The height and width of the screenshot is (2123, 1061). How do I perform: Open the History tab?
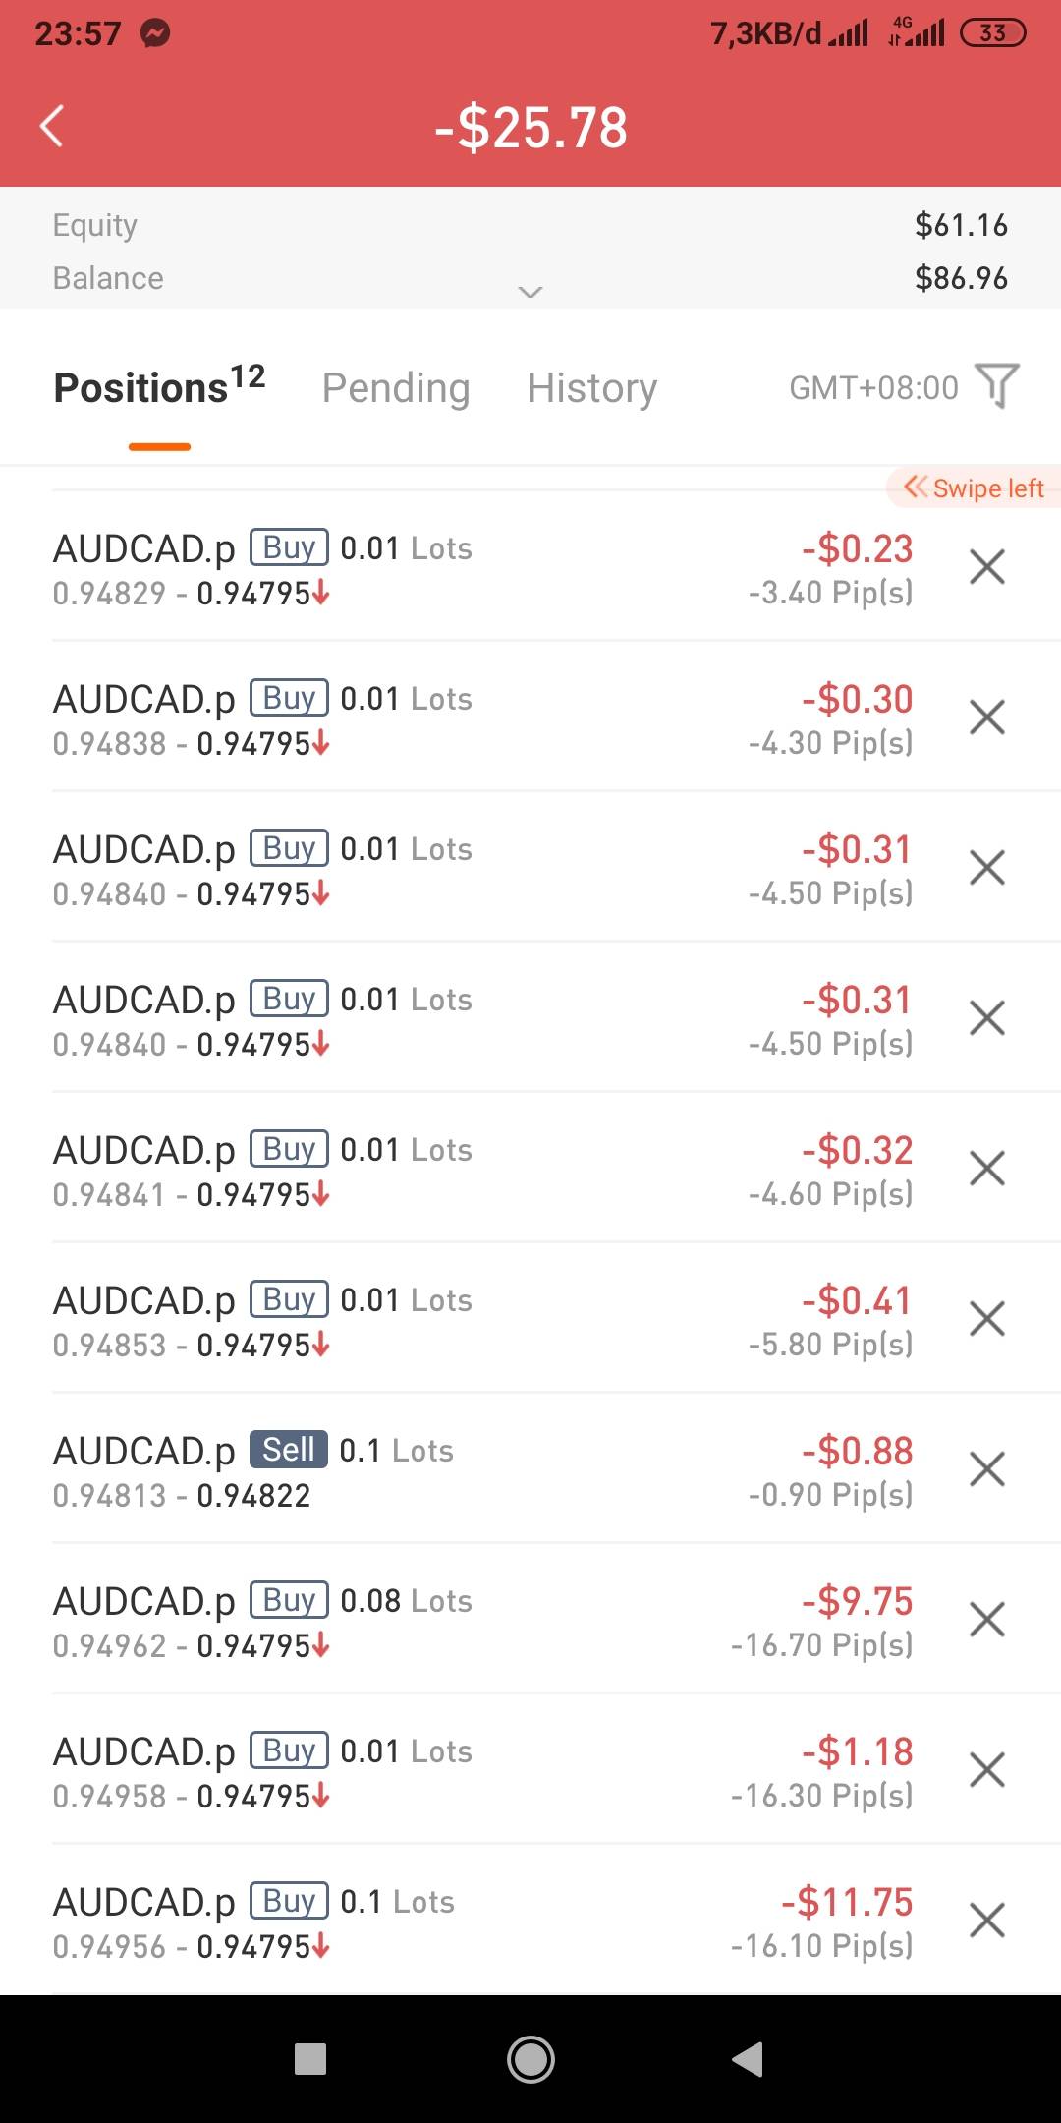click(591, 388)
